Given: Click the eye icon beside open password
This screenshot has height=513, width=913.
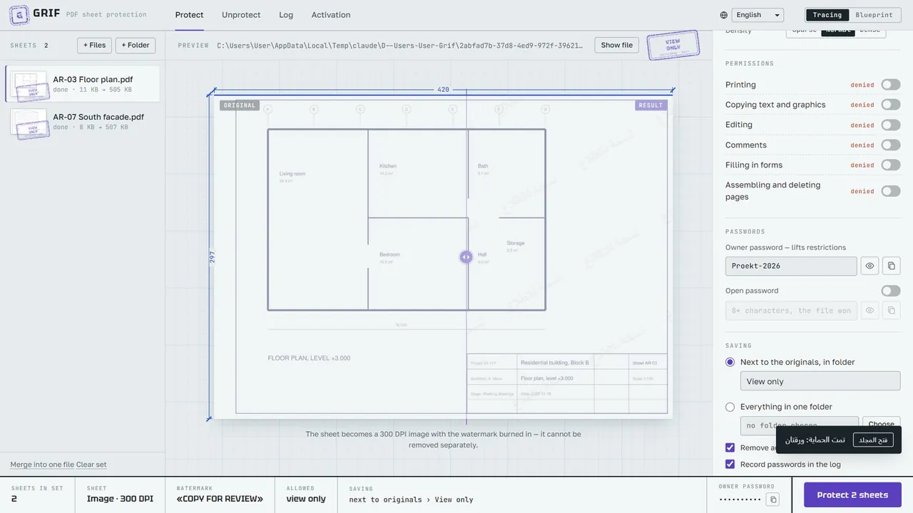Looking at the screenshot, I should 869,311.
